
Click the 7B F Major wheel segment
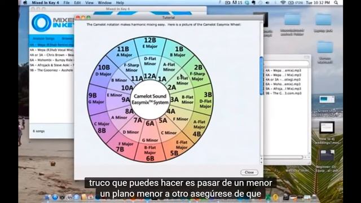click(123, 147)
